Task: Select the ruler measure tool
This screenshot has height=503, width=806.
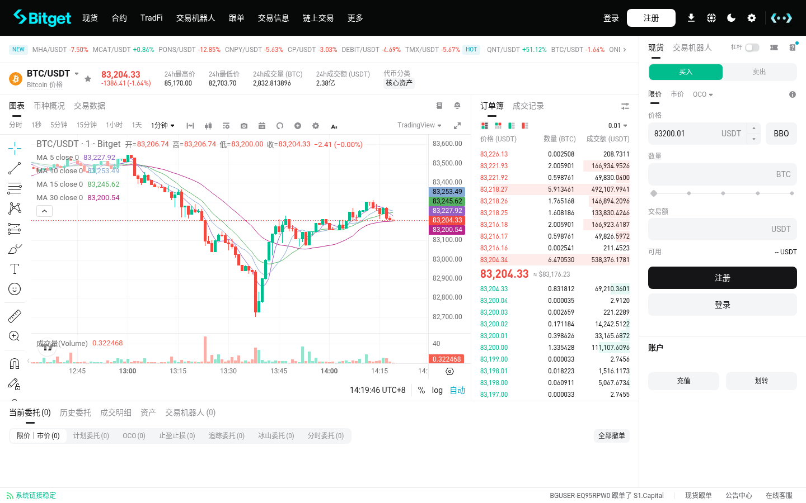Action: (x=15, y=316)
